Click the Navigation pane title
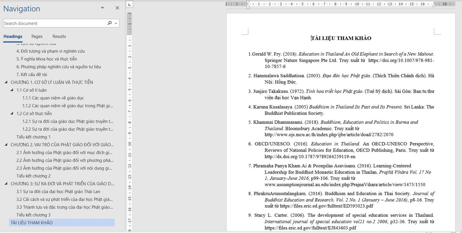This screenshot has width=462, height=233. point(22,9)
